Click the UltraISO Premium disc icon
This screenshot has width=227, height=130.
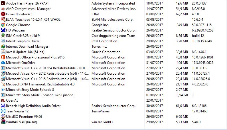pyautogui.click(x=3, y=117)
